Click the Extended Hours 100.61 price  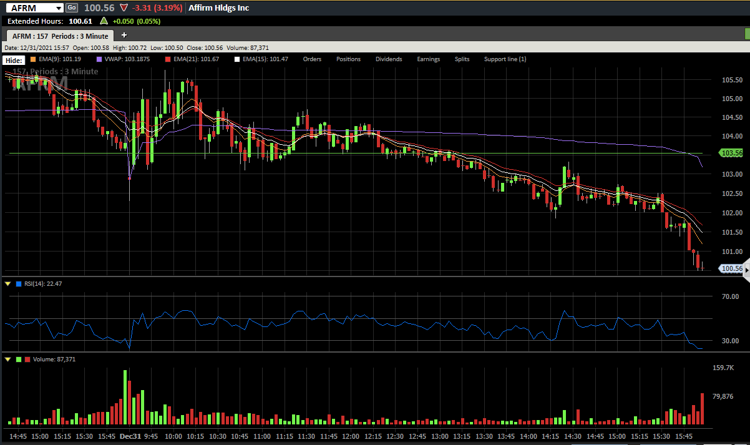click(x=80, y=21)
